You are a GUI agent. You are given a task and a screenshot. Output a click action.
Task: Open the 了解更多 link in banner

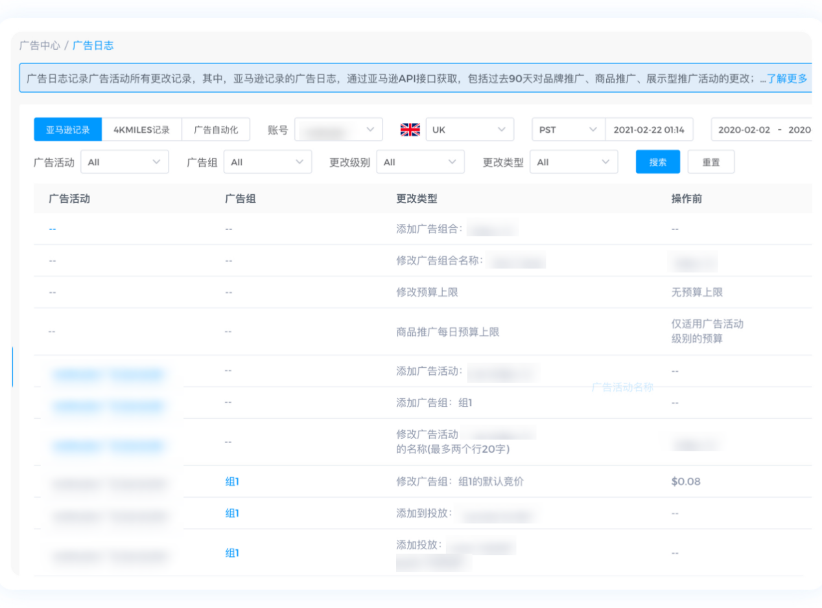coord(787,79)
